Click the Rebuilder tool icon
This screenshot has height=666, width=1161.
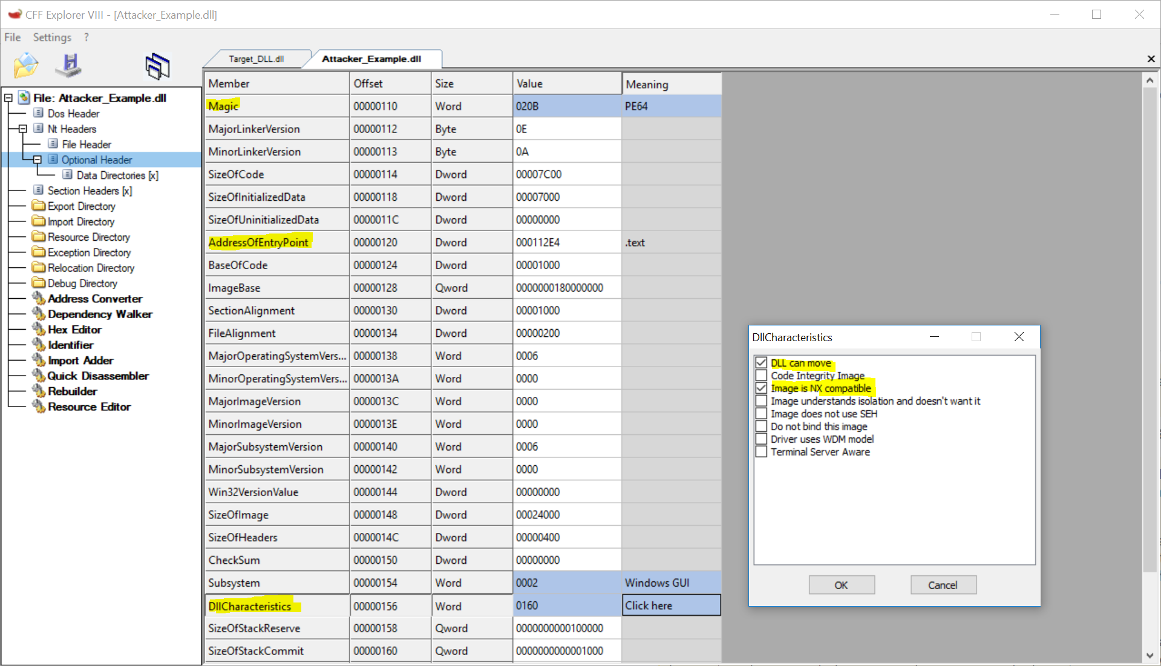(39, 391)
